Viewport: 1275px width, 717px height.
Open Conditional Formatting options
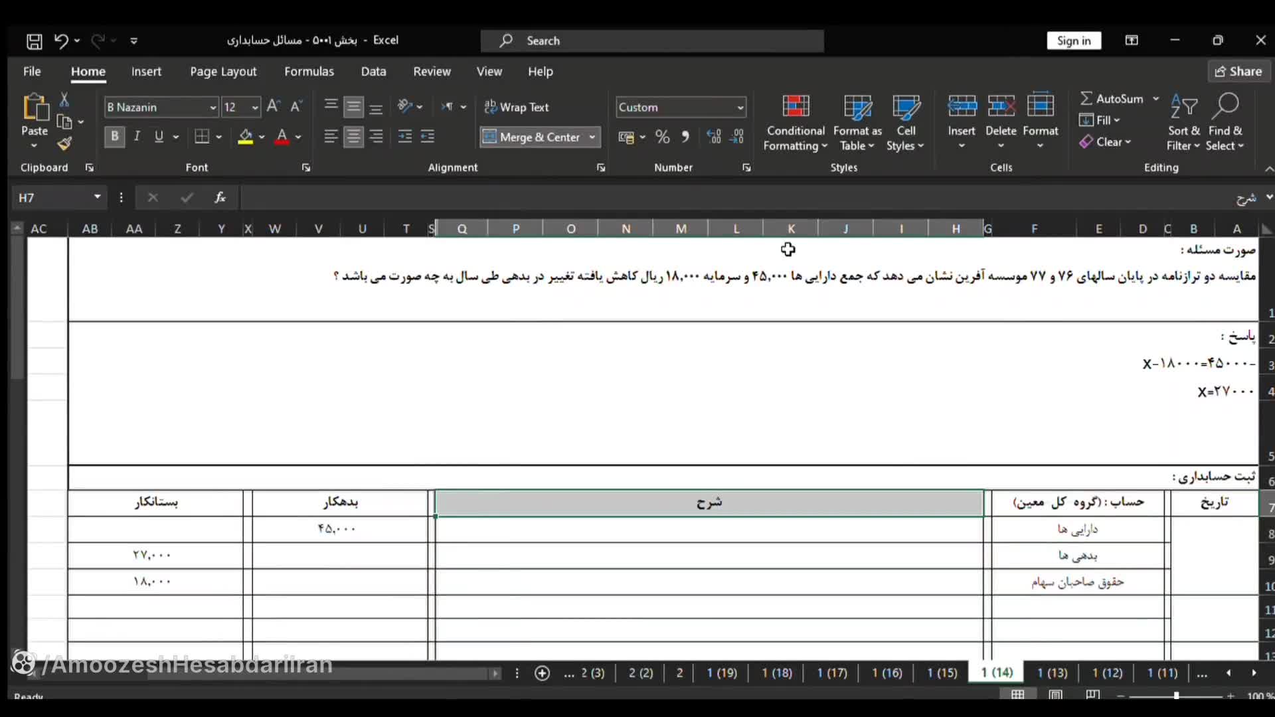point(795,121)
